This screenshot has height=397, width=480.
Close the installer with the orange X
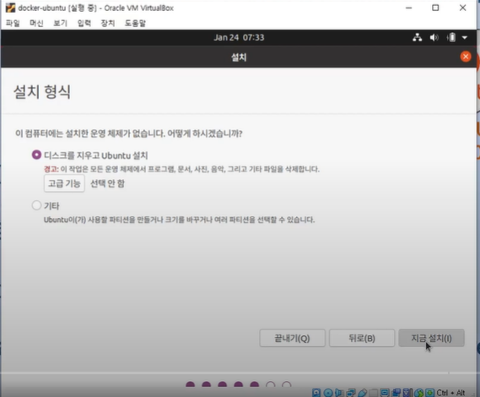pos(466,57)
